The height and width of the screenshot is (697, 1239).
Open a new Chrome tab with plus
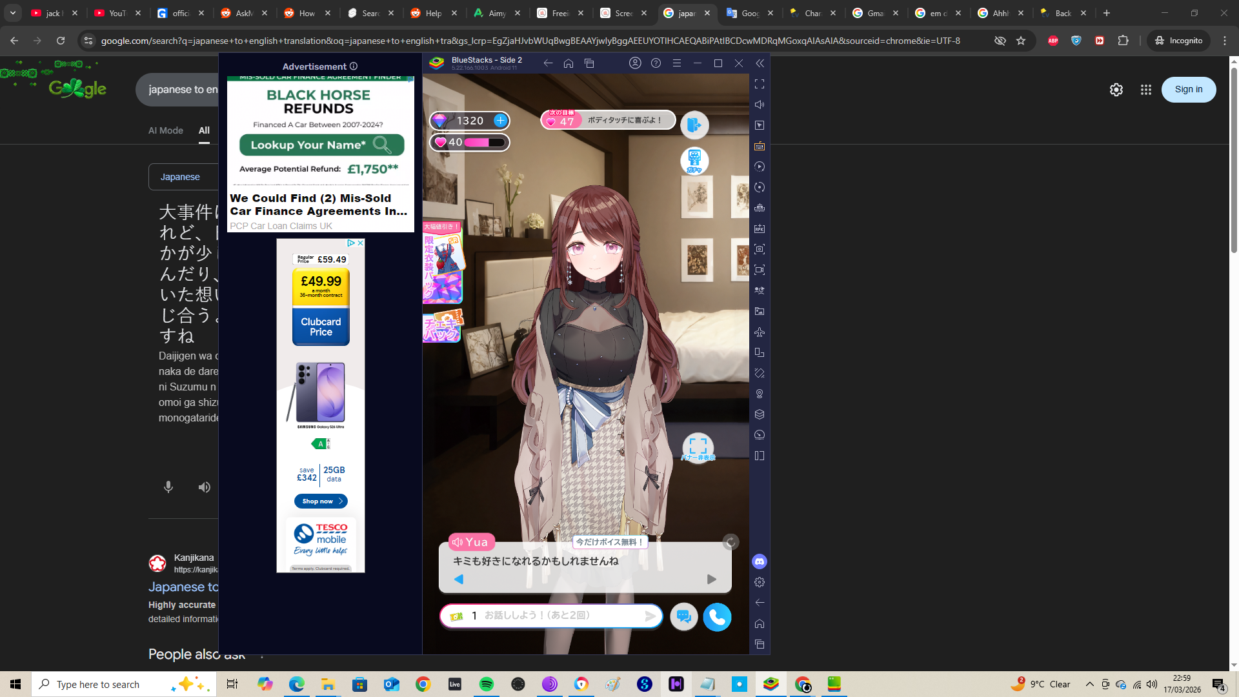[1107, 13]
